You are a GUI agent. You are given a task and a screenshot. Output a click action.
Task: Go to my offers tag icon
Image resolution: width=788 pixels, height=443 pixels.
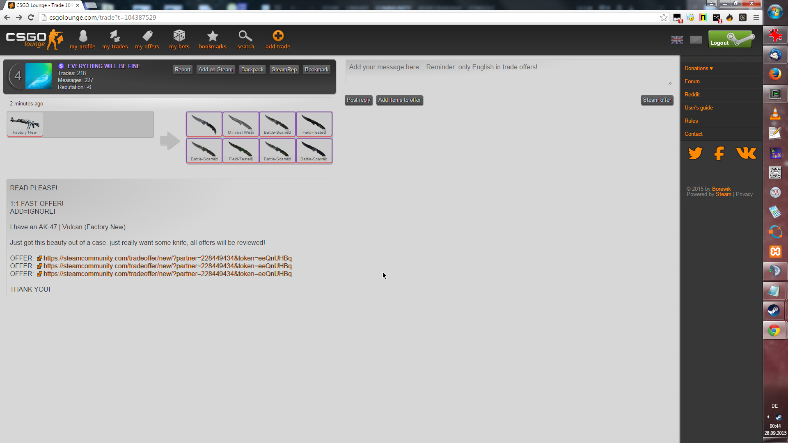pyautogui.click(x=147, y=36)
